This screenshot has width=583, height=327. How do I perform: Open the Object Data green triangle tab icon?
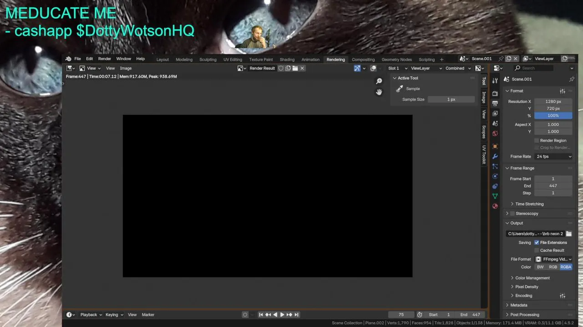tap(495, 196)
